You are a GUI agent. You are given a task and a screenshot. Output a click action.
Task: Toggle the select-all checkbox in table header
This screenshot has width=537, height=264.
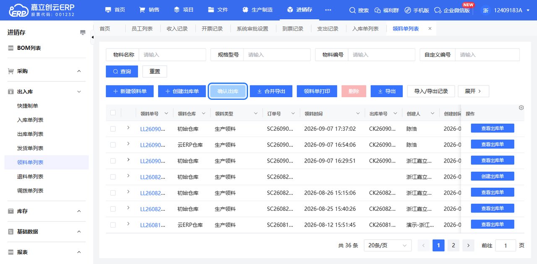[x=113, y=113]
